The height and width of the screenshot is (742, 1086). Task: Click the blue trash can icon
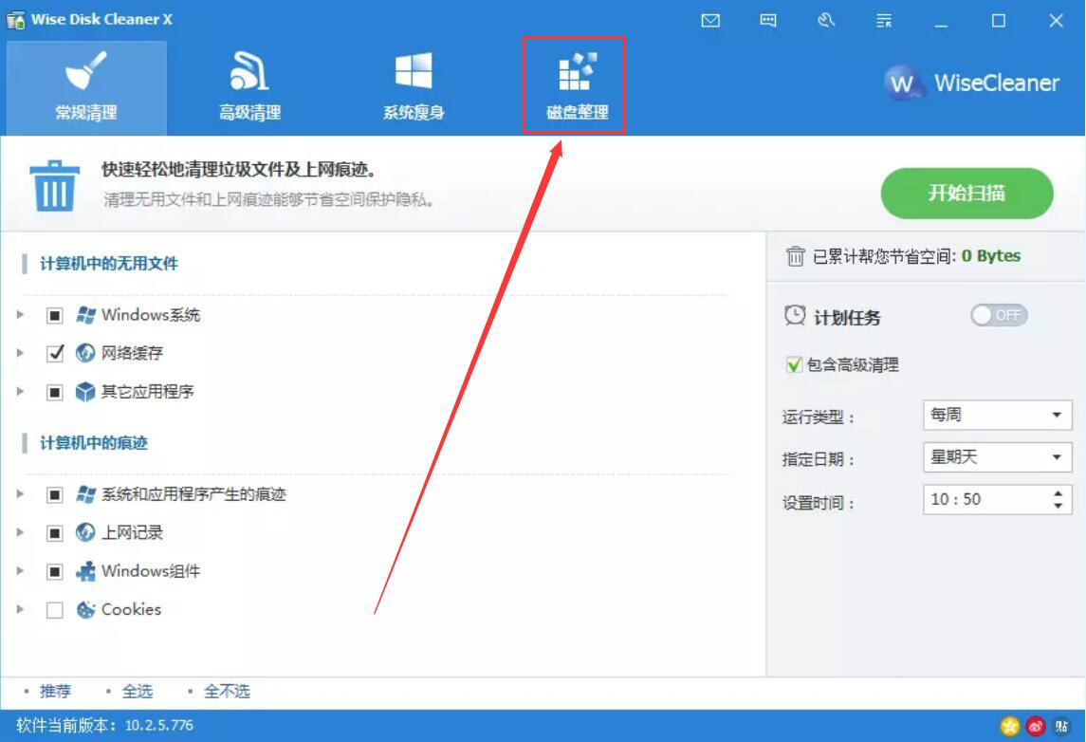click(54, 186)
